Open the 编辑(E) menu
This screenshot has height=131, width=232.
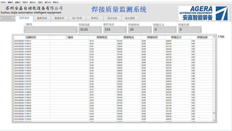tap(10, 2)
